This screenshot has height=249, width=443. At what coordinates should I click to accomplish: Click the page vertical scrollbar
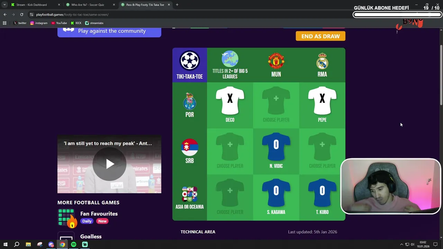pos(441,75)
